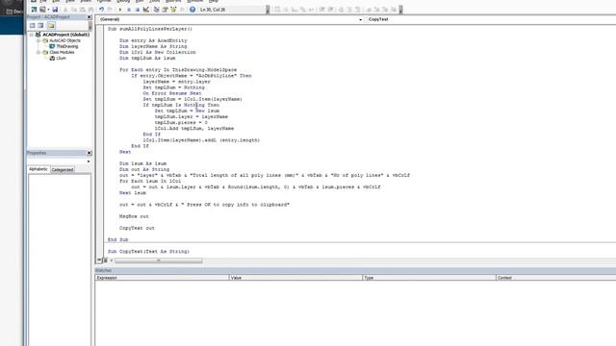616x346 pixels.
Task: Switch to the Alphabetic tab
Action: pyautogui.click(x=38, y=169)
